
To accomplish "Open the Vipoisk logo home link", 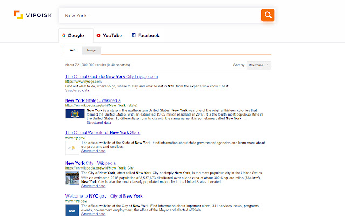I will [x=33, y=15].
